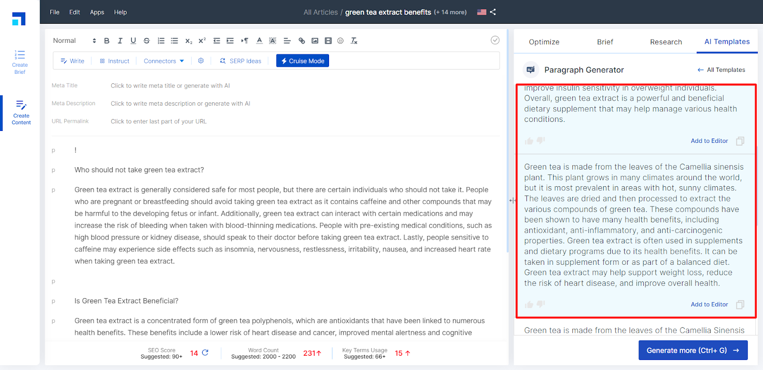763x370 pixels.
Task: Clear text formatting
Action: (354, 41)
